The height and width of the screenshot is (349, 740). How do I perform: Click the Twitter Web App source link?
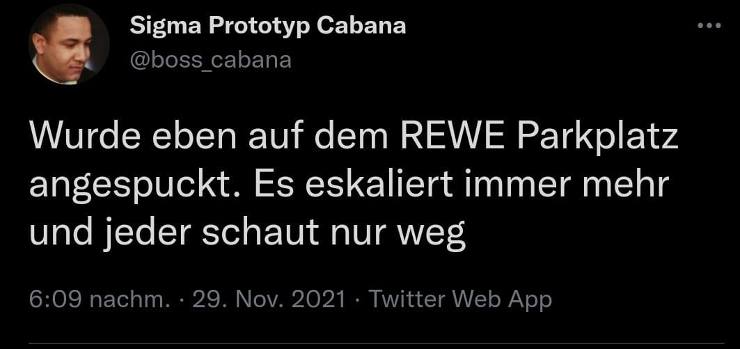pyautogui.click(x=459, y=298)
